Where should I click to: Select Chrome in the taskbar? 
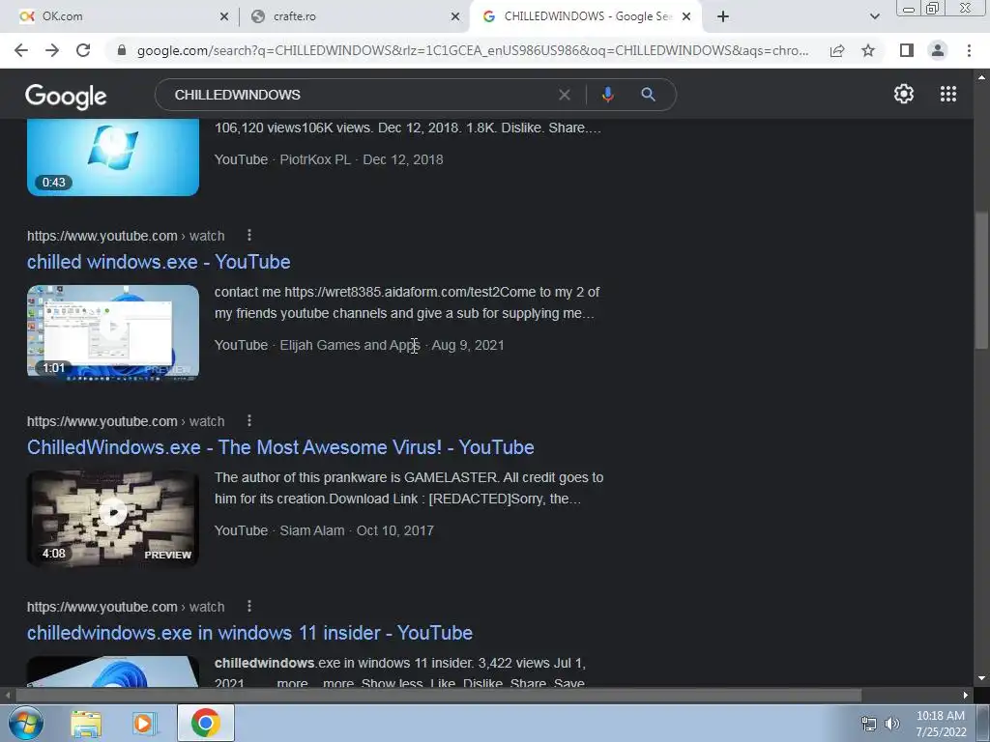pos(206,723)
